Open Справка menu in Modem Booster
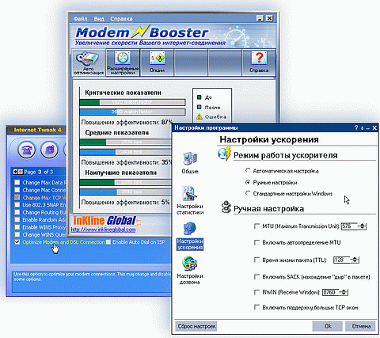The width and height of the screenshot is (380, 338). [121, 19]
